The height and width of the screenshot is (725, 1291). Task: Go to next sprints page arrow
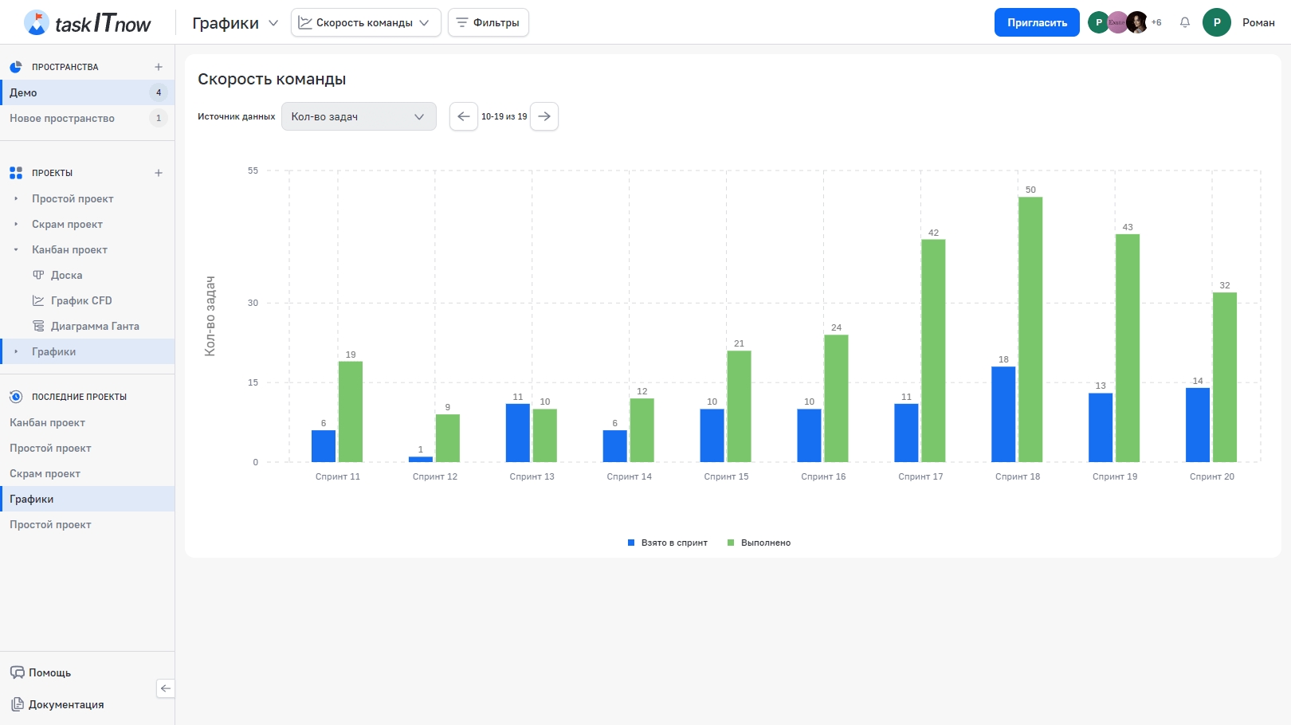click(544, 116)
